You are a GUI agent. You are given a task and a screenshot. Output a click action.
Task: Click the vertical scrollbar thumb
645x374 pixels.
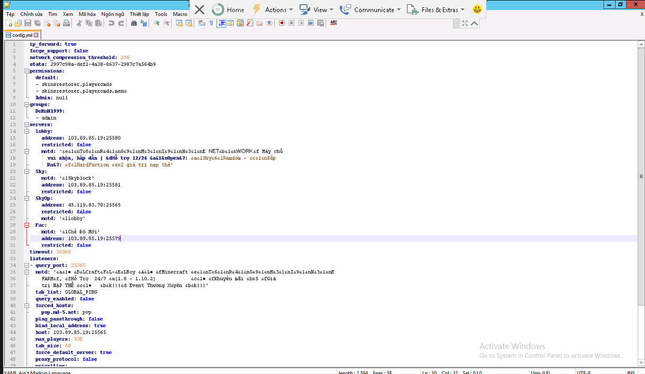tap(641, 176)
